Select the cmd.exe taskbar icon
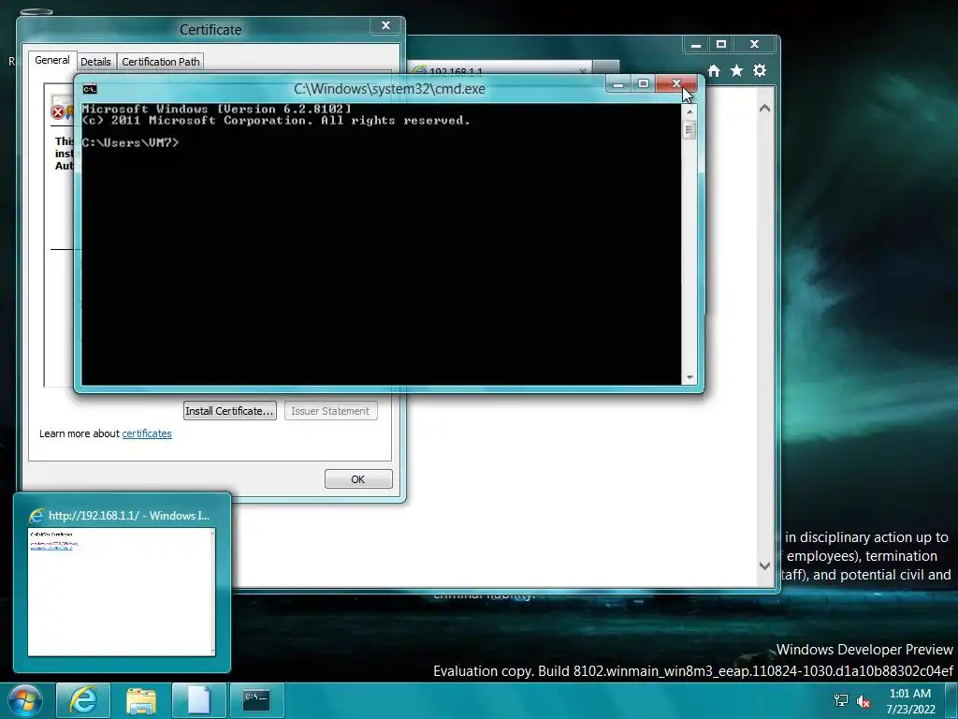The image size is (958, 719). pos(256,700)
